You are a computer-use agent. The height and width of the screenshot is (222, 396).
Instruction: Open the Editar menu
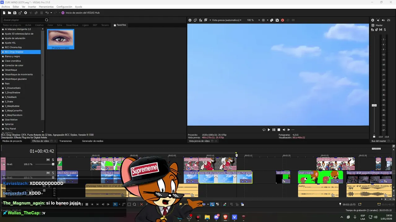(16, 7)
